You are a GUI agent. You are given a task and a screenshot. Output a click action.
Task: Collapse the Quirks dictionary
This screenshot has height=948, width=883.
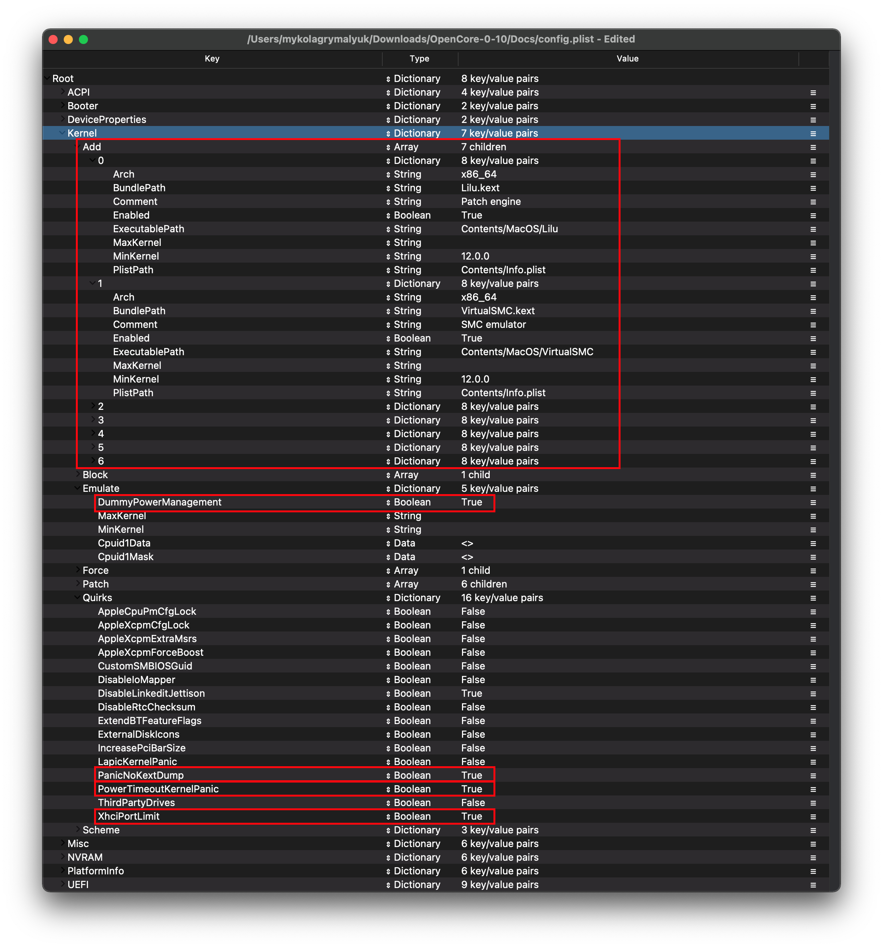tap(77, 597)
